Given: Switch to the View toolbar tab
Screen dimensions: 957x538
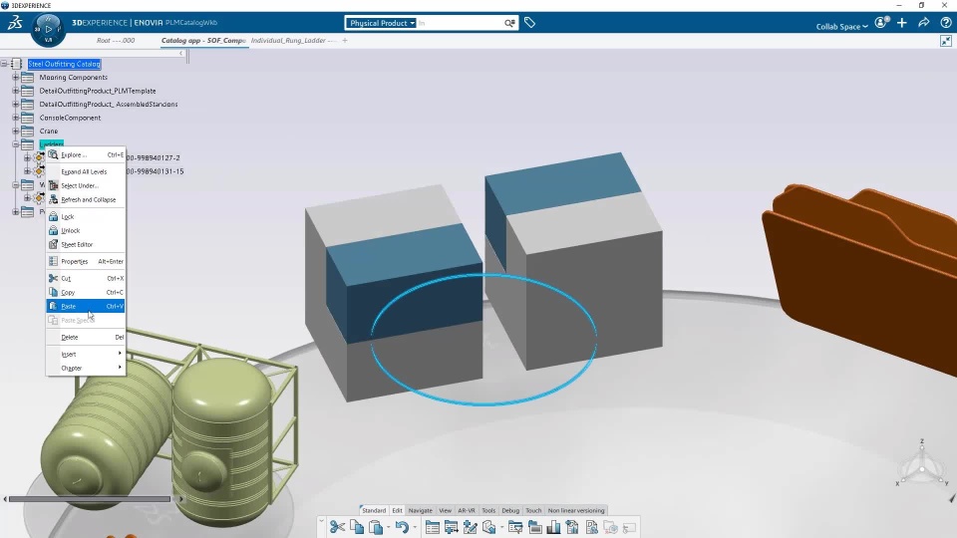Looking at the screenshot, I should coord(445,510).
